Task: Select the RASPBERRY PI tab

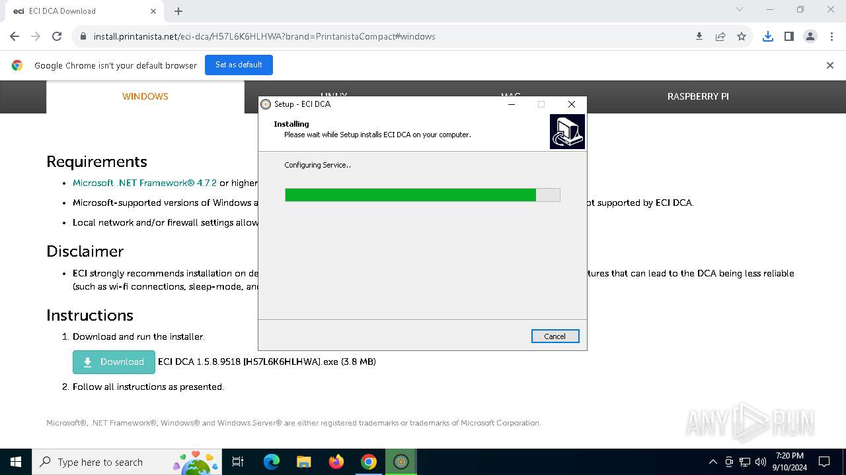Action: [698, 96]
